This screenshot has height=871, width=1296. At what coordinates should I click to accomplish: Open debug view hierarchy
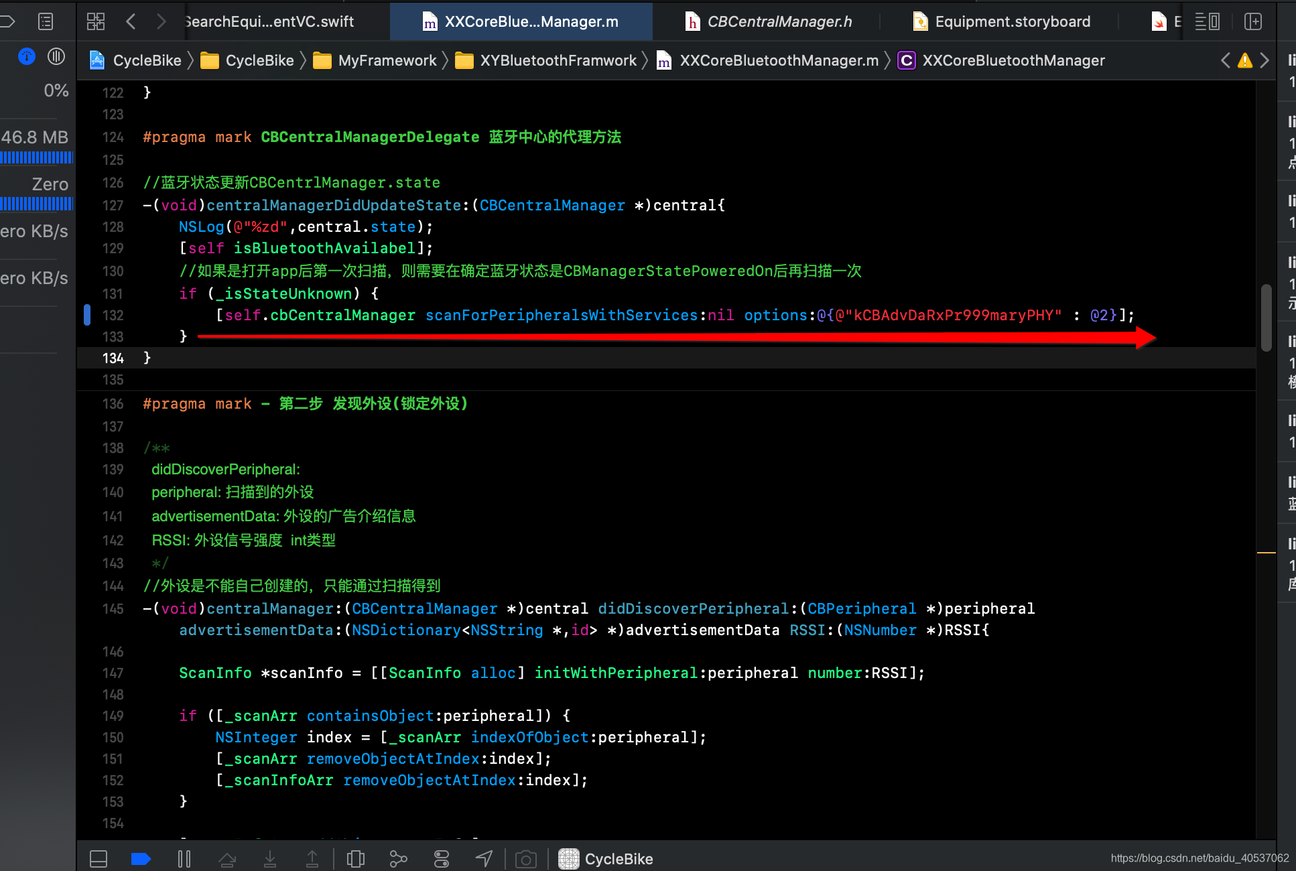pos(356,859)
